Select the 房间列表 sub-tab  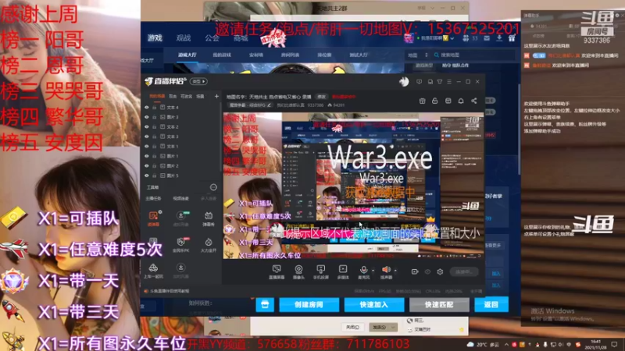pyautogui.click(x=290, y=55)
